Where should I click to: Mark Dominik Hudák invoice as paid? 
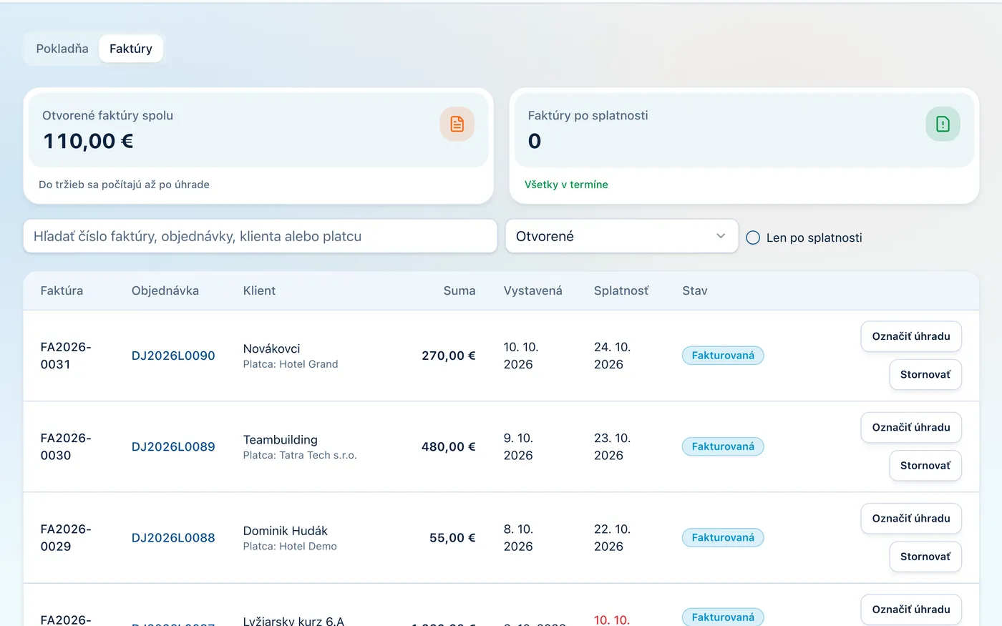911,518
